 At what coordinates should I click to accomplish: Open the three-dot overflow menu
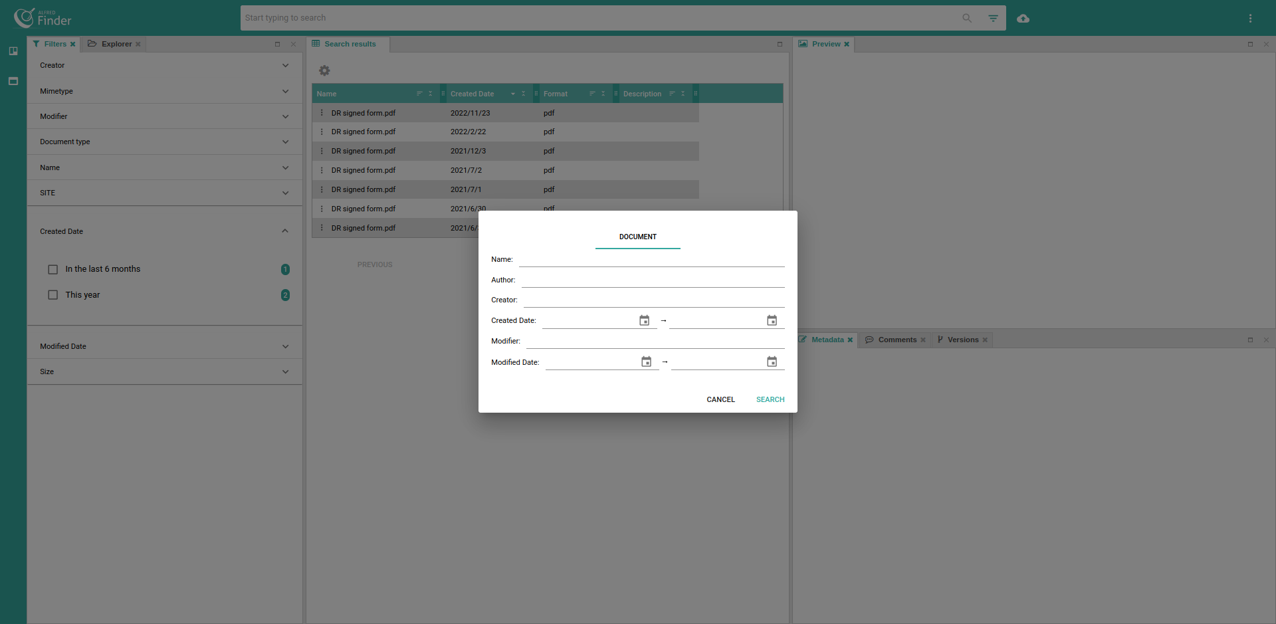point(1250,18)
